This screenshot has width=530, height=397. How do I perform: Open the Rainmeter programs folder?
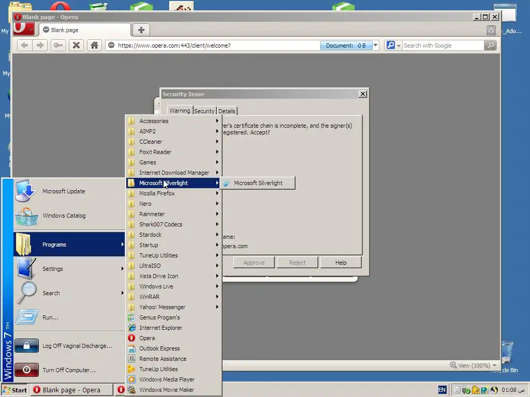pyautogui.click(x=174, y=214)
